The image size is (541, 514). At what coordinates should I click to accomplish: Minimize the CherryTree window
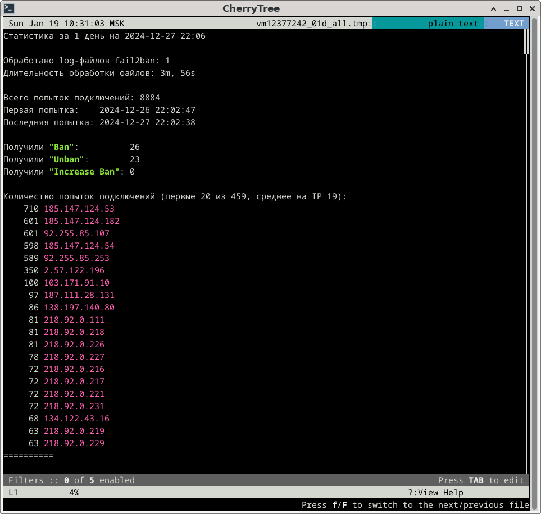coord(504,8)
